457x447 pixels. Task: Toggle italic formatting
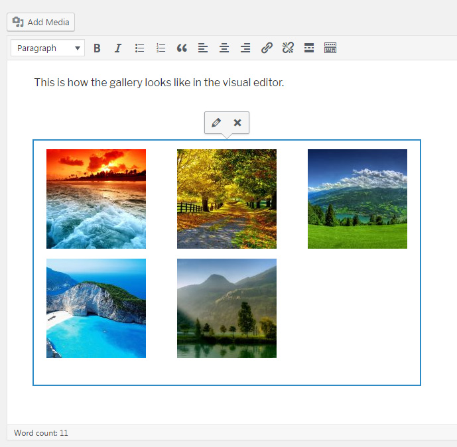[x=118, y=48]
